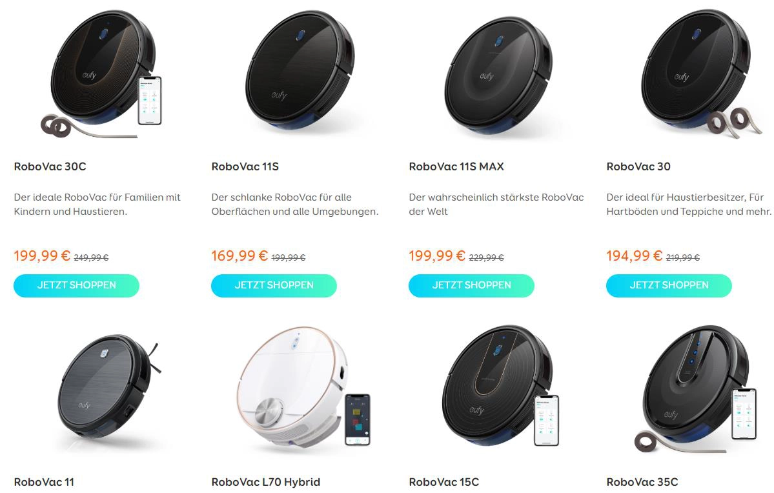Open the RoboVac 30C title link

[x=50, y=166]
